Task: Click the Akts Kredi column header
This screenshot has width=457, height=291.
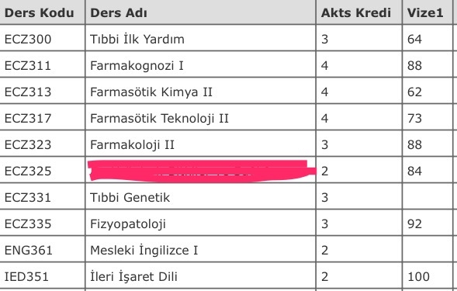Action: pyautogui.click(x=356, y=13)
